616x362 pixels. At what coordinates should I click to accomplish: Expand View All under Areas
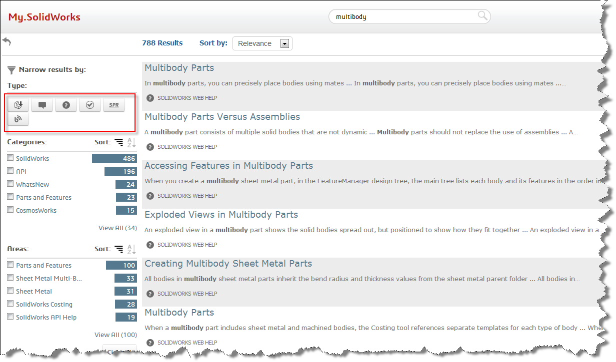point(115,335)
